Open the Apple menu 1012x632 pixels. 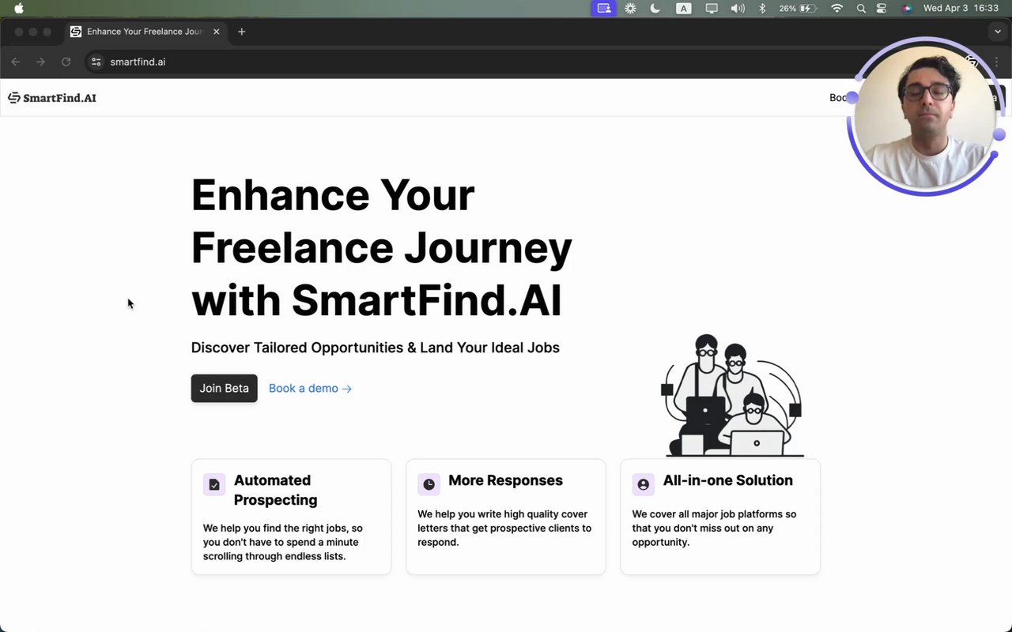pyautogui.click(x=19, y=9)
